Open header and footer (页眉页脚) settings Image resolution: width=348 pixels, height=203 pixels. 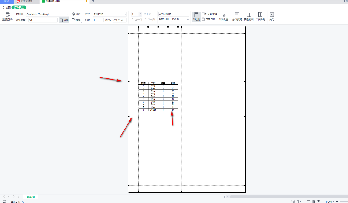coord(208,19)
